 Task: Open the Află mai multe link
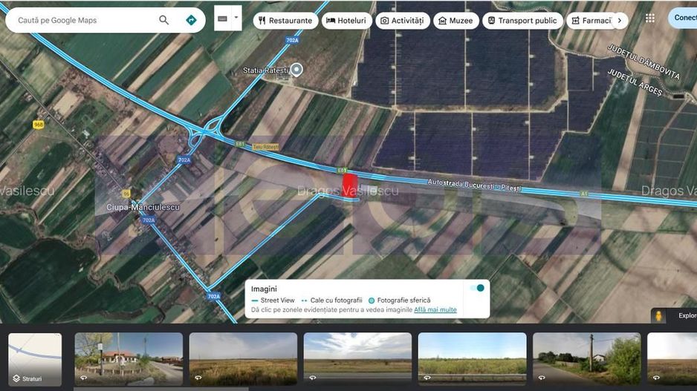[x=435, y=310]
